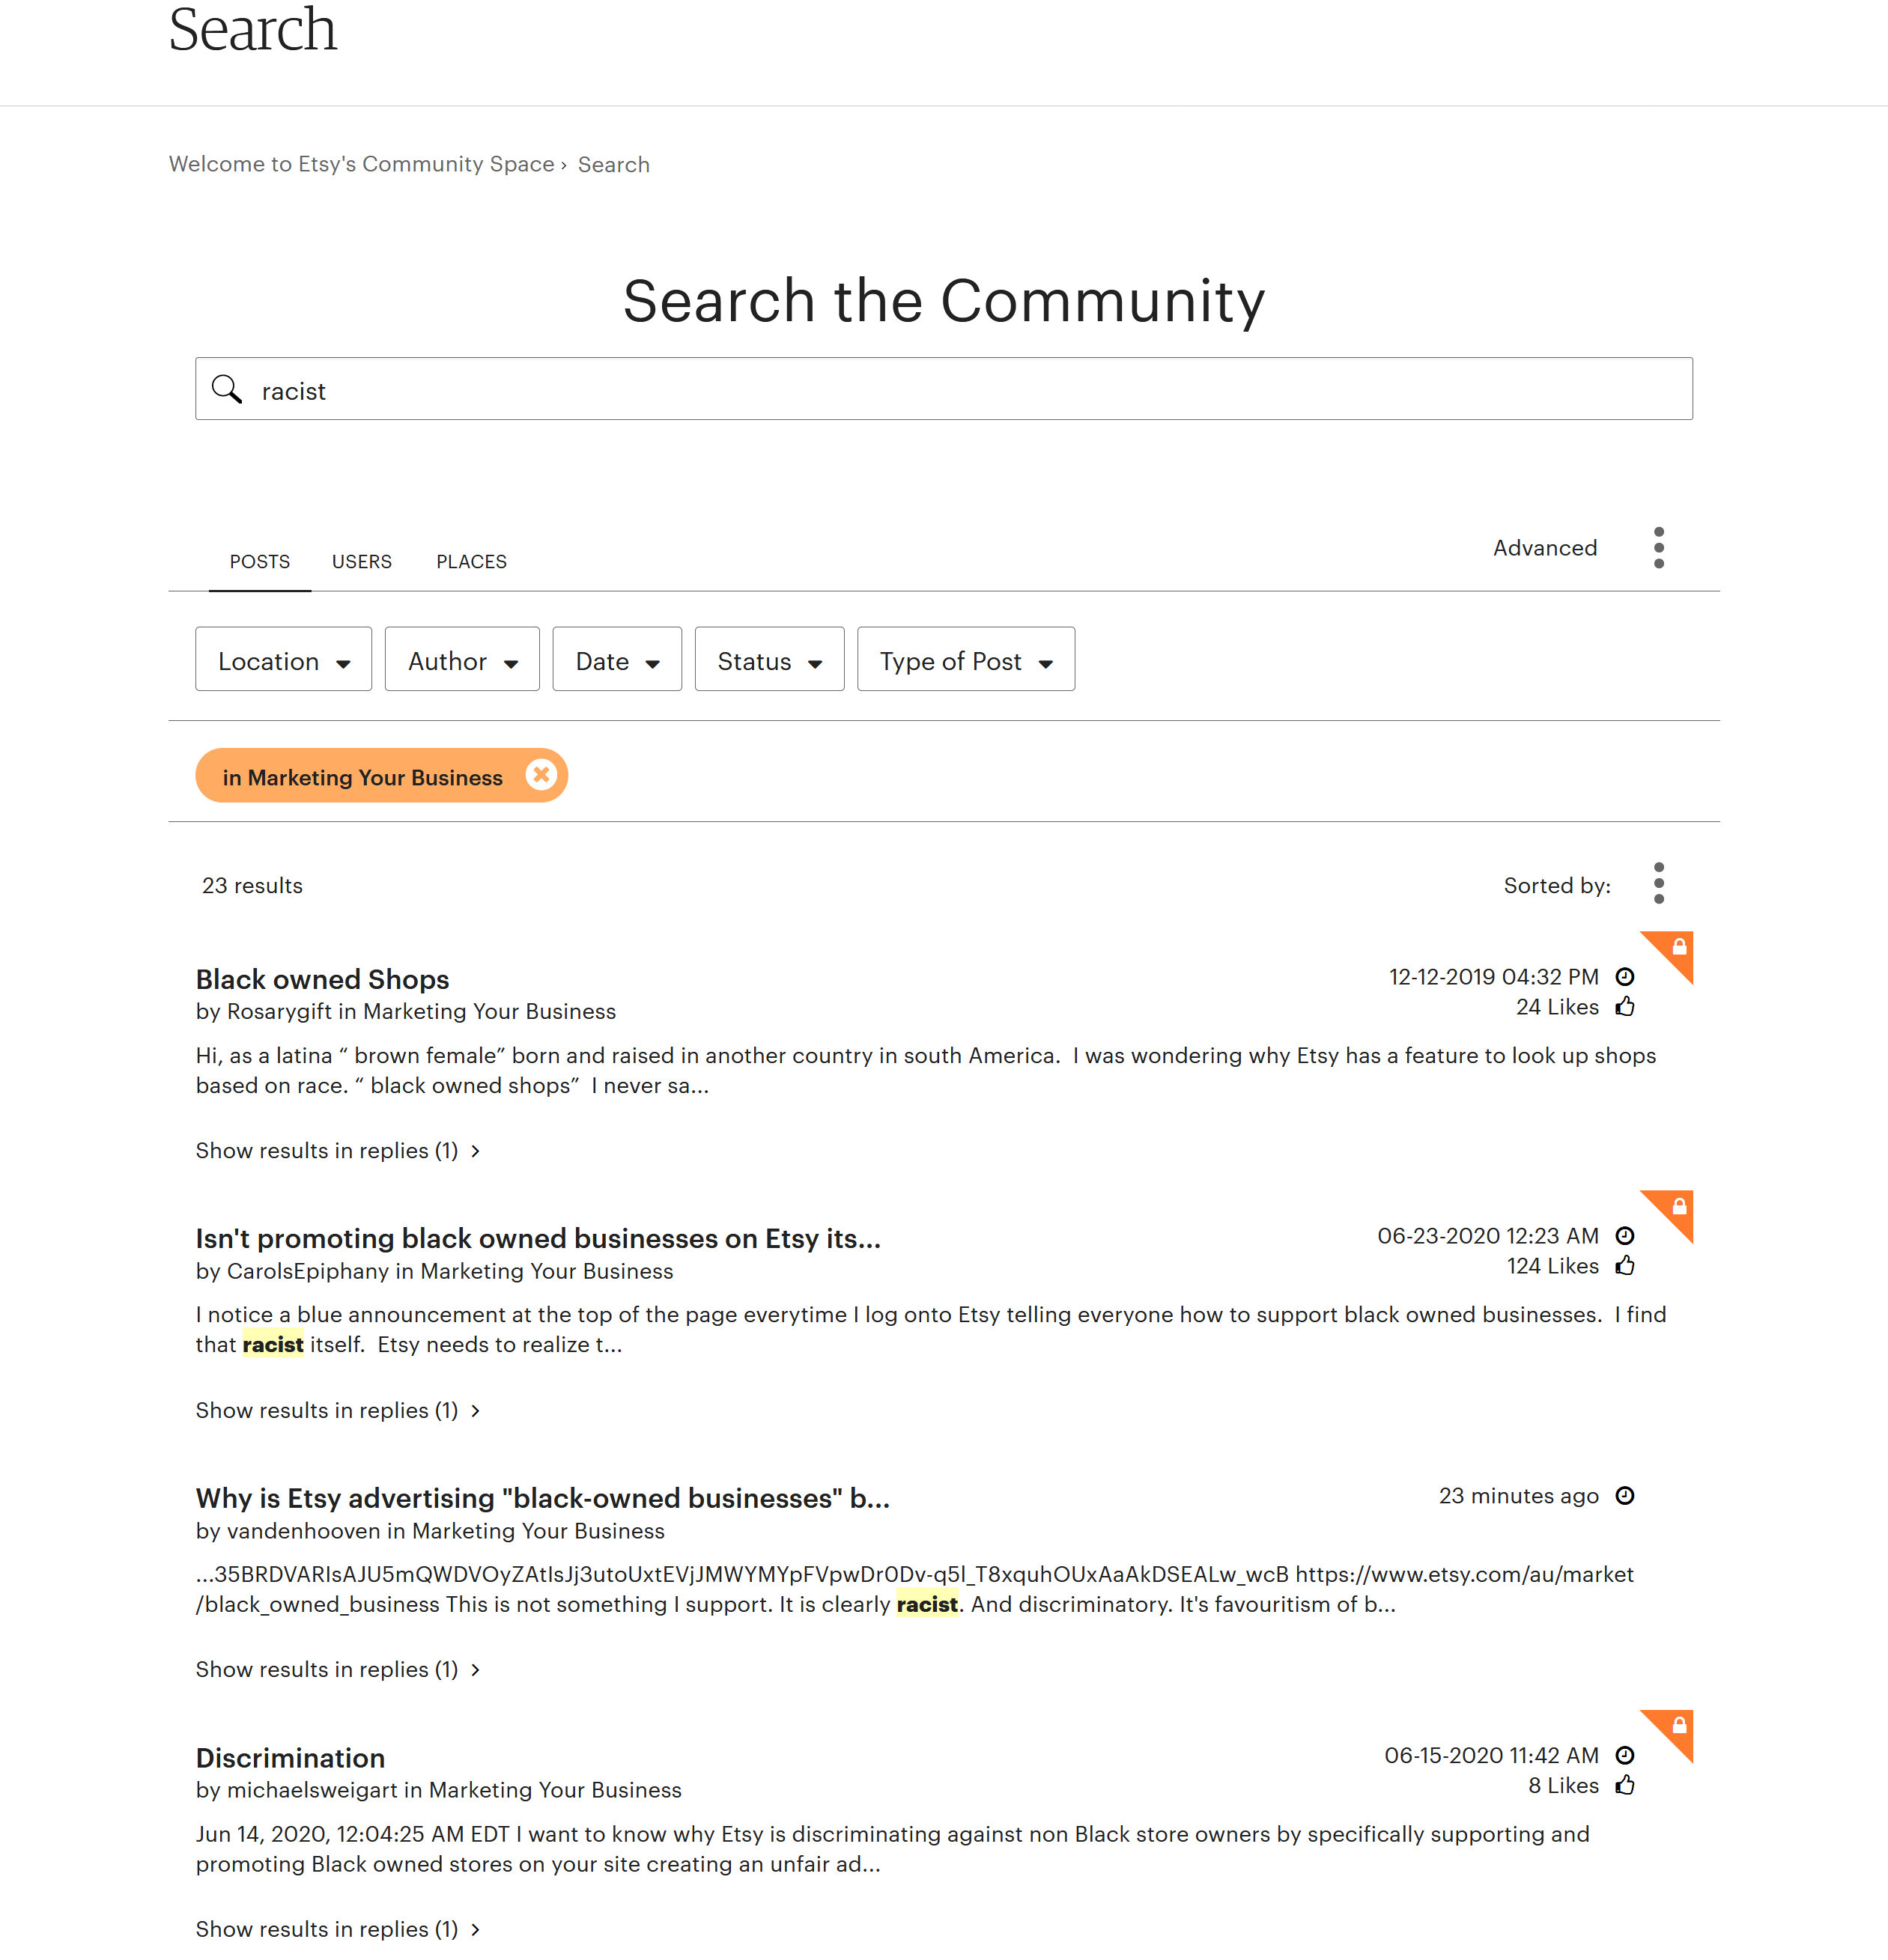Open Rosarygift author profile
Image resolution: width=1888 pixels, height=1960 pixels.
[x=279, y=1012]
